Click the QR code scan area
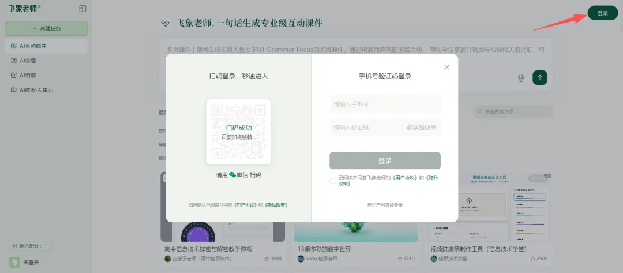This screenshot has height=273, width=623. pyautogui.click(x=238, y=132)
